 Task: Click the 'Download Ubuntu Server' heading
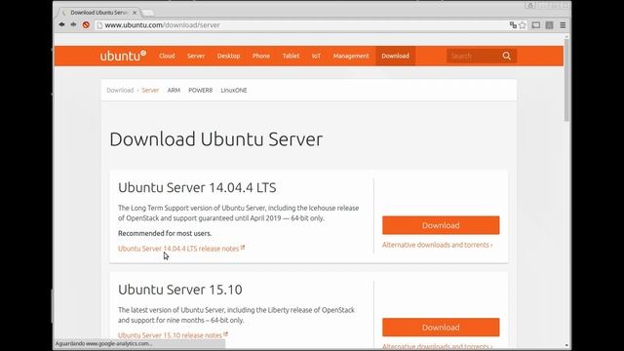coord(216,139)
